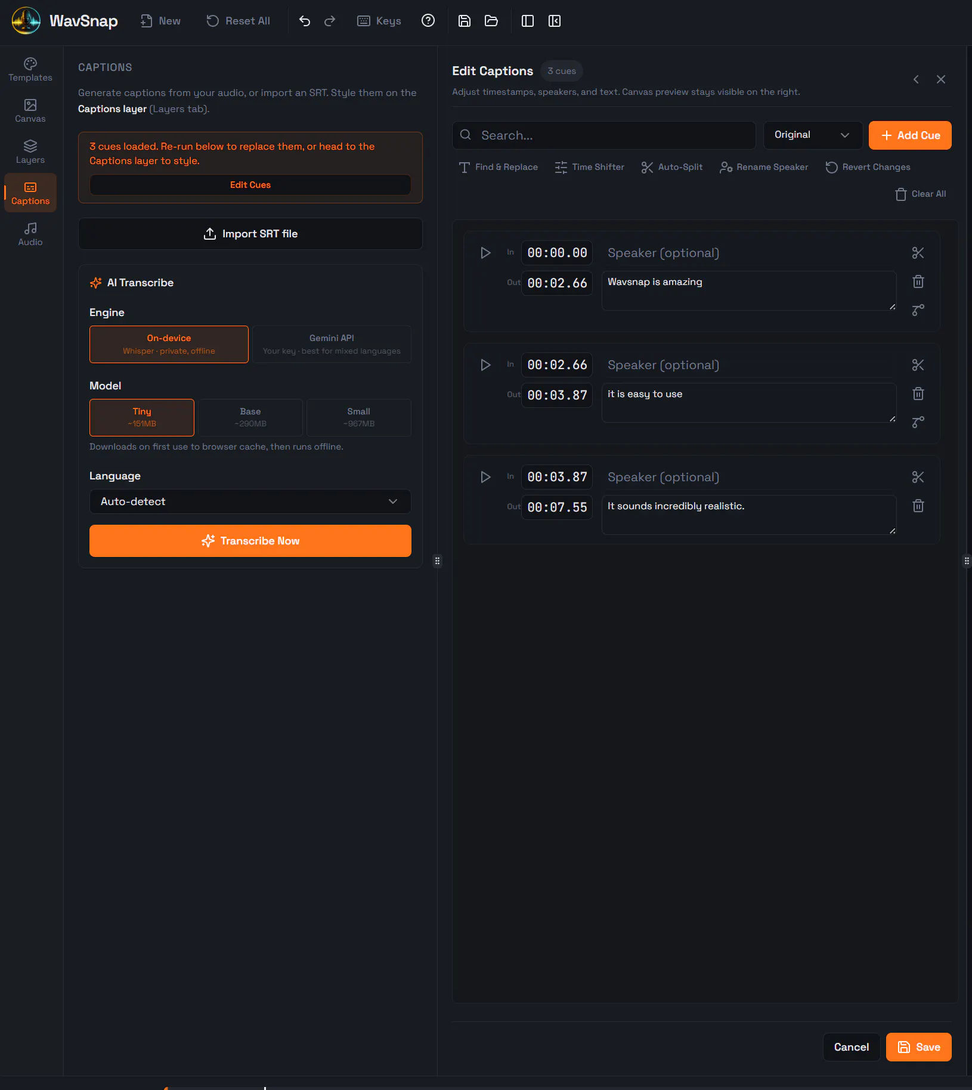Screen dimensions: 972x1090
Task: Run the Auto-Split tool
Action: pyautogui.click(x=672, y=167)
